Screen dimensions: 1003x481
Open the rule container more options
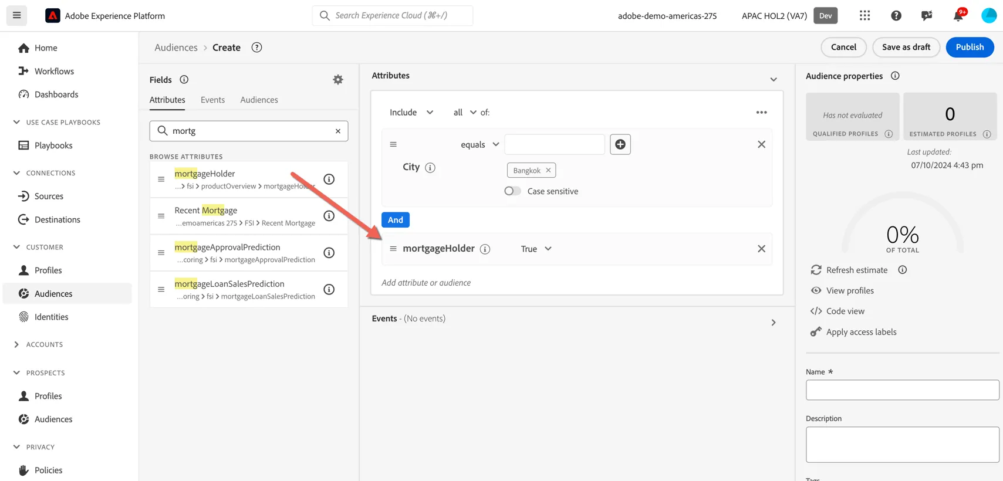pyautogui.click(x=761, y=113)
